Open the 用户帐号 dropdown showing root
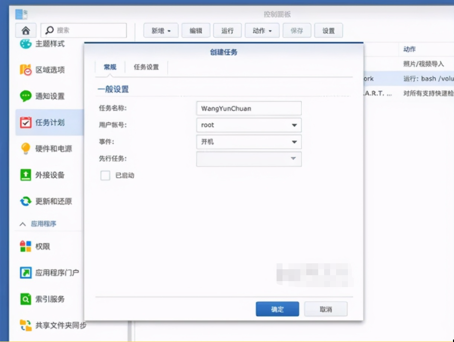This screenshot has height=342, width=454. [x=248, y=125]
